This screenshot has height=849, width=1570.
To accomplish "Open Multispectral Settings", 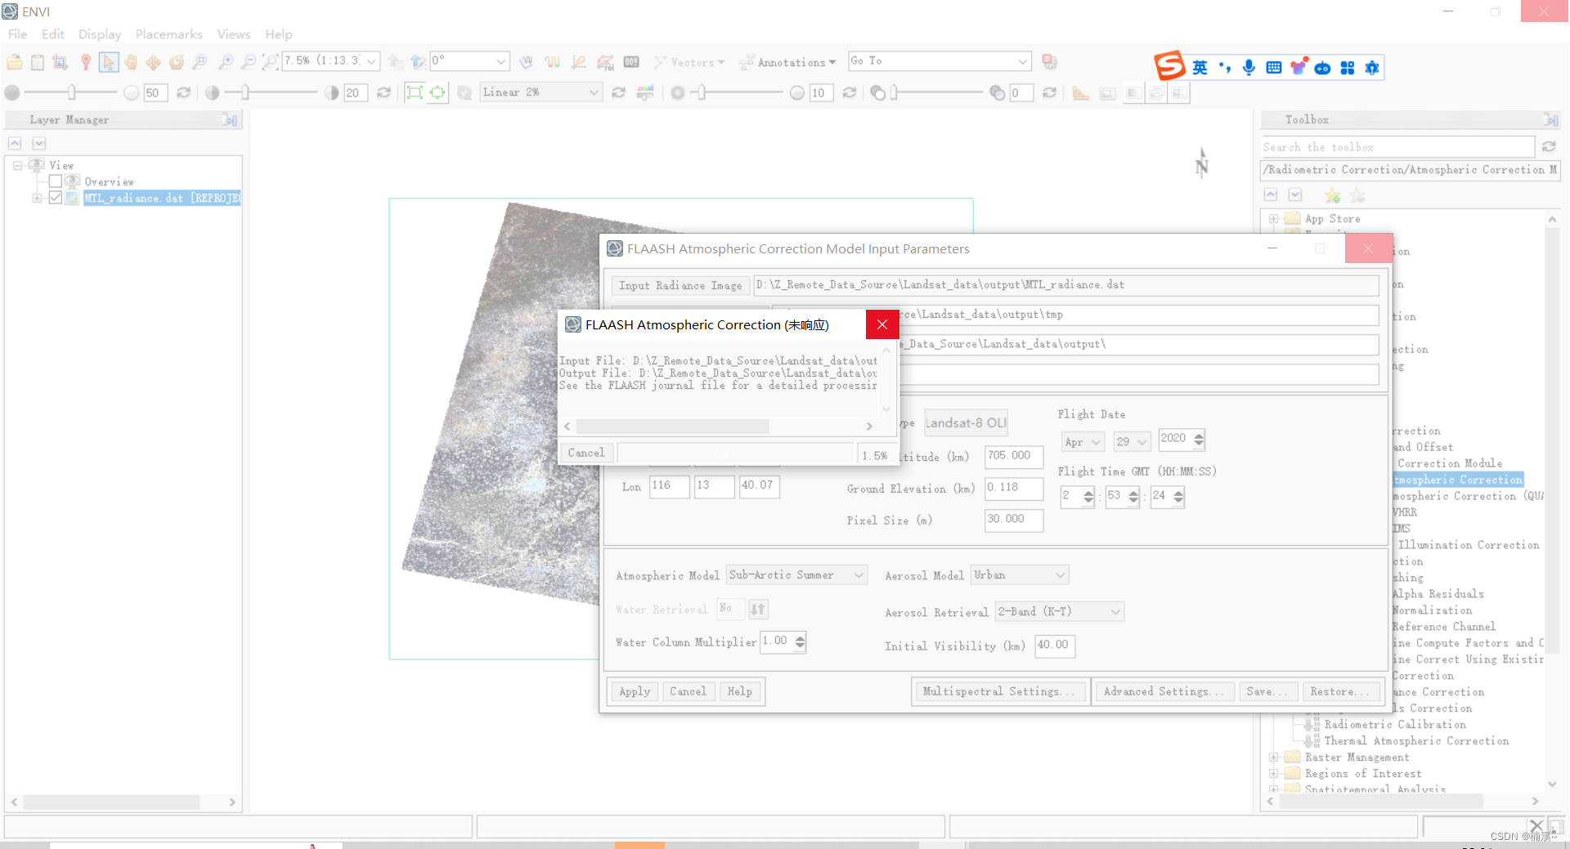I will [x=1001, y=691].
